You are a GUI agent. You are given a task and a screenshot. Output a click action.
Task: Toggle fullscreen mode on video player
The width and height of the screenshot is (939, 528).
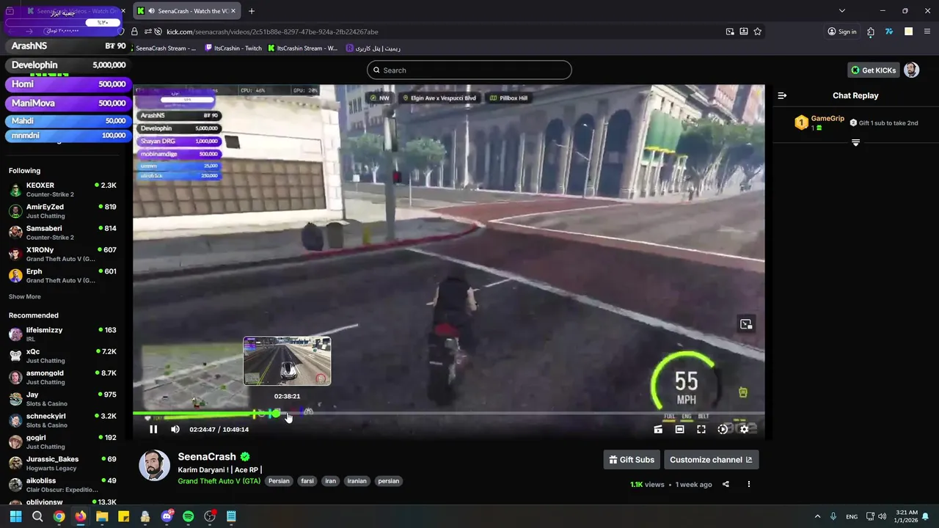pyautogui.click(x=701, y=430)
